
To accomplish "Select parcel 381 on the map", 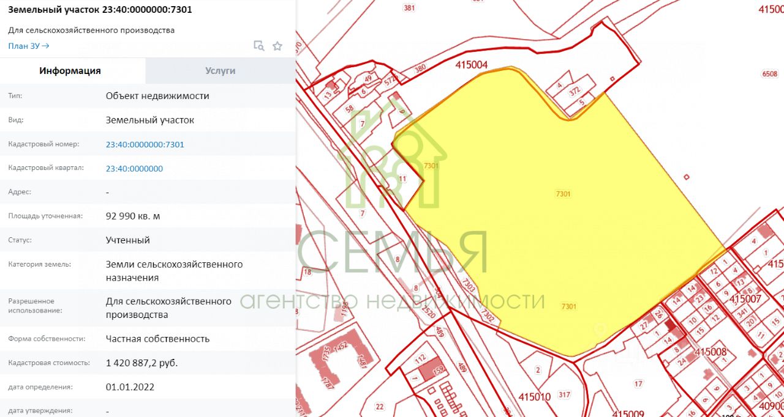I will click(x=409, y=8).
